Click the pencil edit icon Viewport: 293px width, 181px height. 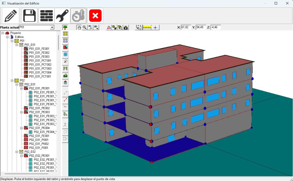point(11,15)
